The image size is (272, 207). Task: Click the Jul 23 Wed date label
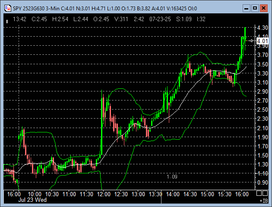32,200
